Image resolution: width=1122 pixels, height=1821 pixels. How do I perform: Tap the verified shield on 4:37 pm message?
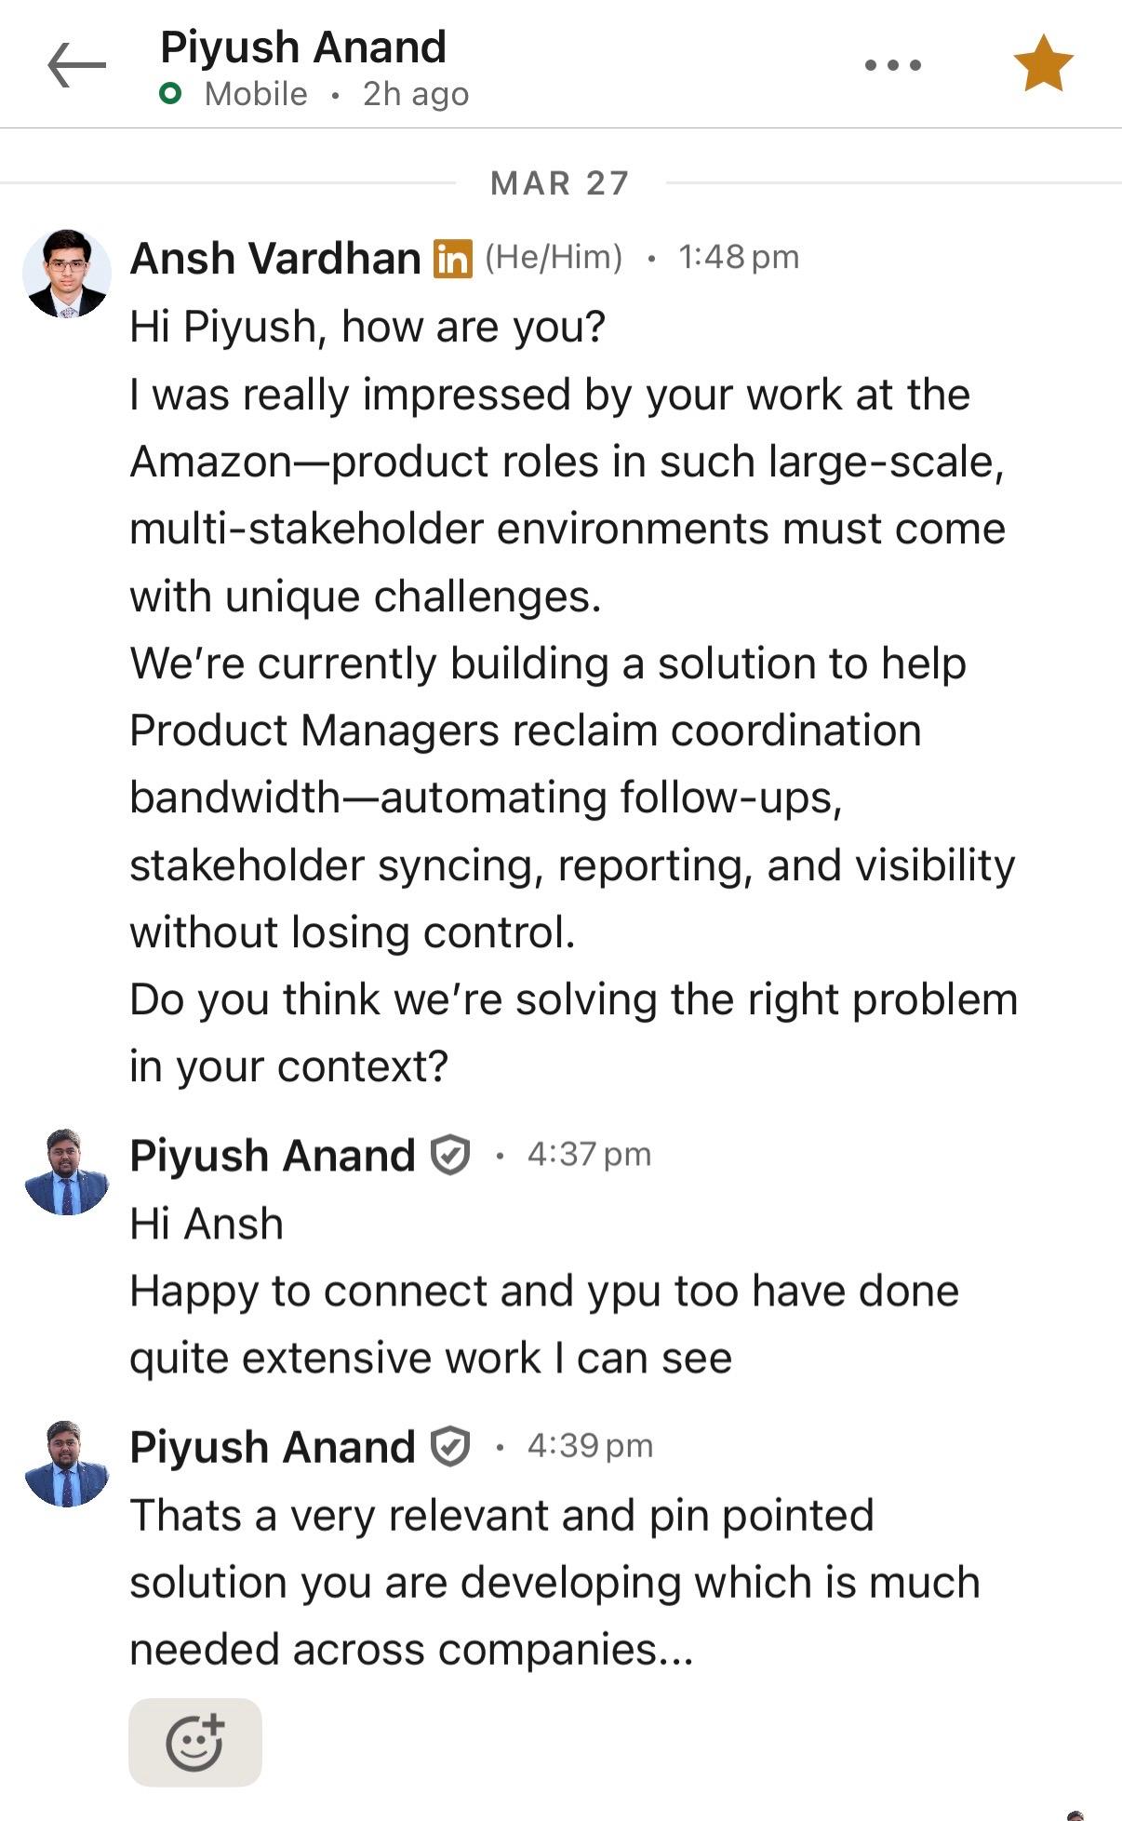(x=450, y=1156)
